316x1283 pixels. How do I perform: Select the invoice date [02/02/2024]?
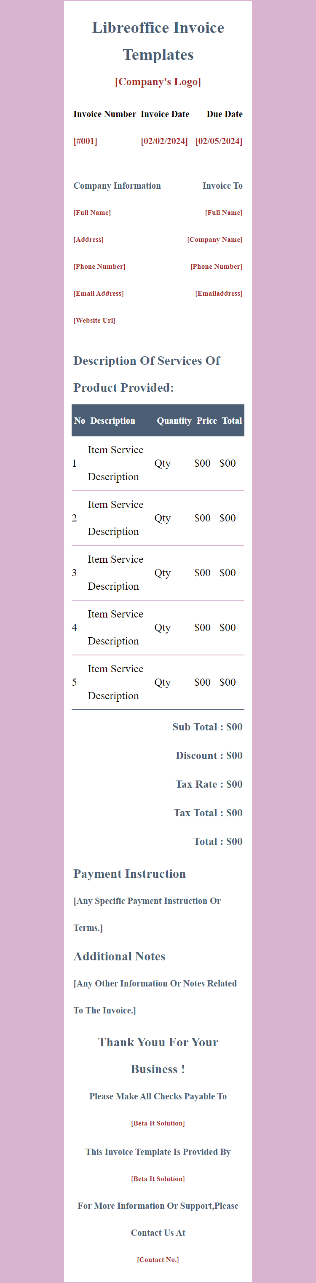164,141
